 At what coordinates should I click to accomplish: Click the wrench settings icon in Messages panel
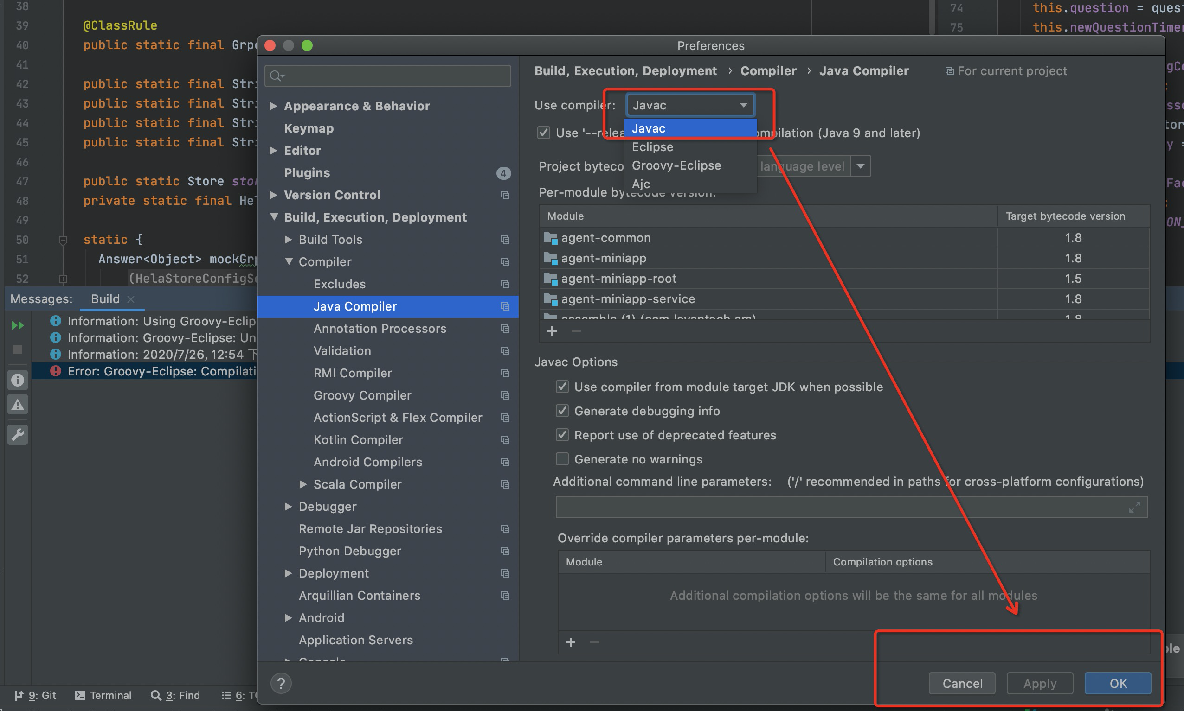[18, 435]
